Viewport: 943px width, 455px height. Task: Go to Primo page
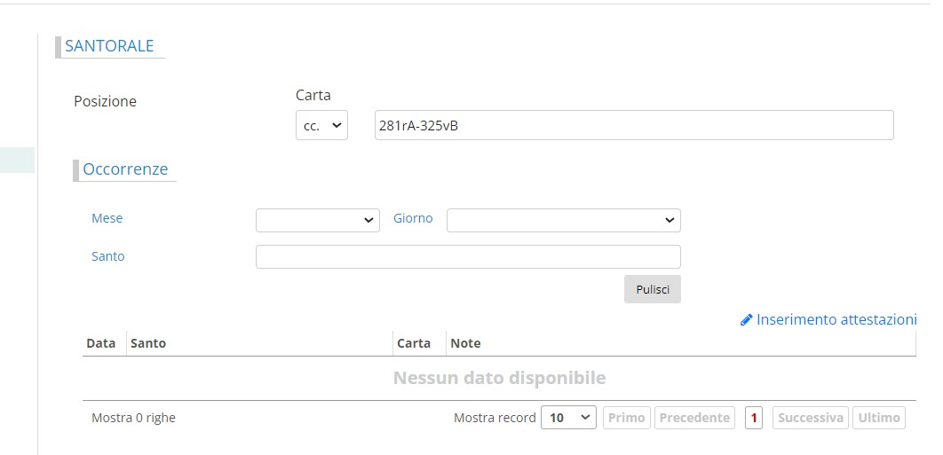627,418
